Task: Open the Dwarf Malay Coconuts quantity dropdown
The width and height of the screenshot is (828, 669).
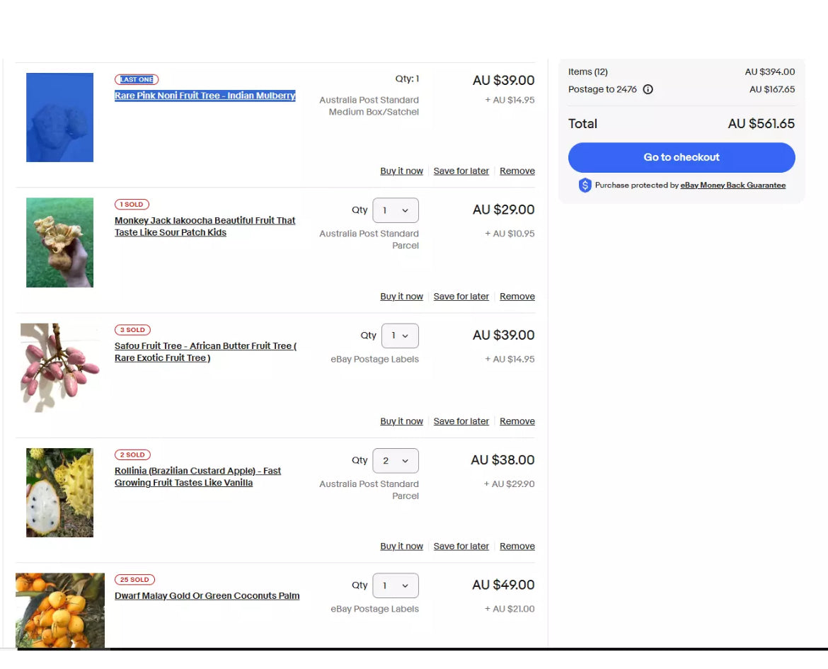Action: (396, 585)
